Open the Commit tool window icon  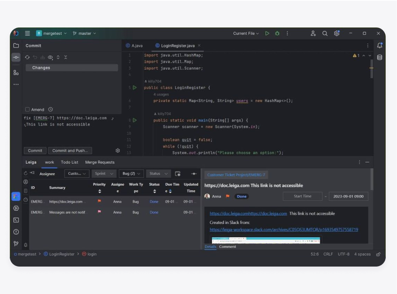[16, 57]
